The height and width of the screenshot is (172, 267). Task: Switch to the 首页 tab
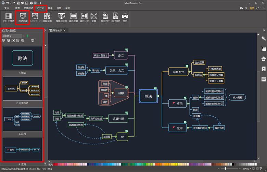click(x=17, y=8)
